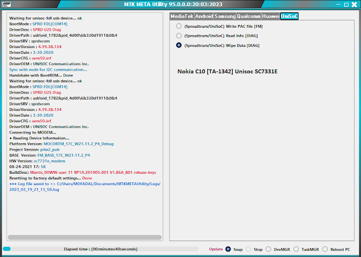Maximize the MTK META Utility window
Image resolution: width=361 pixels, height=257 pixels.
[346, 5]
